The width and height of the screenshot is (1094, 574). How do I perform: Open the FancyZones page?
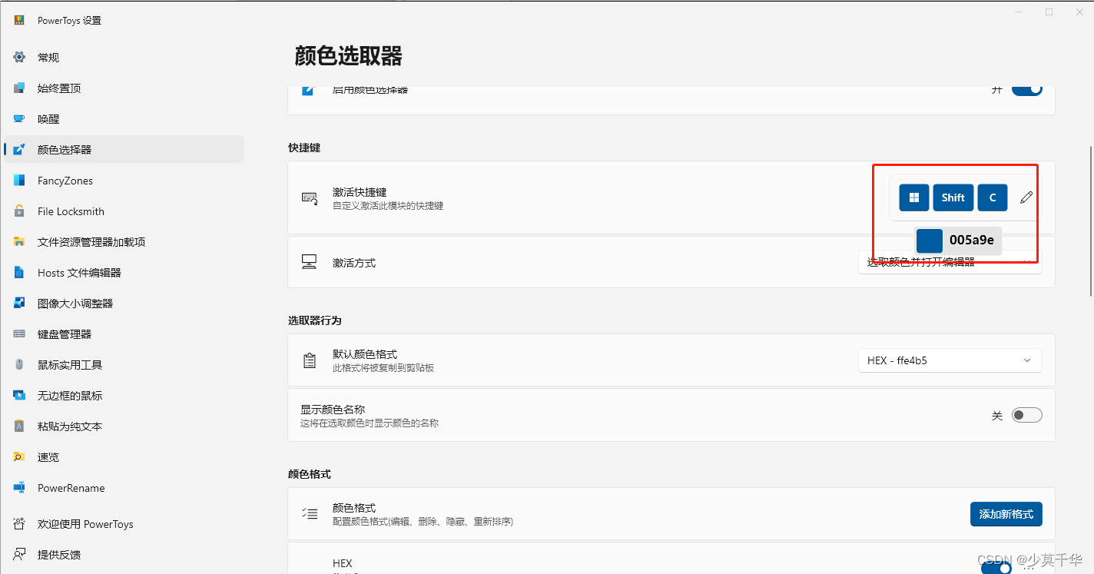click(x=124, y=181)
